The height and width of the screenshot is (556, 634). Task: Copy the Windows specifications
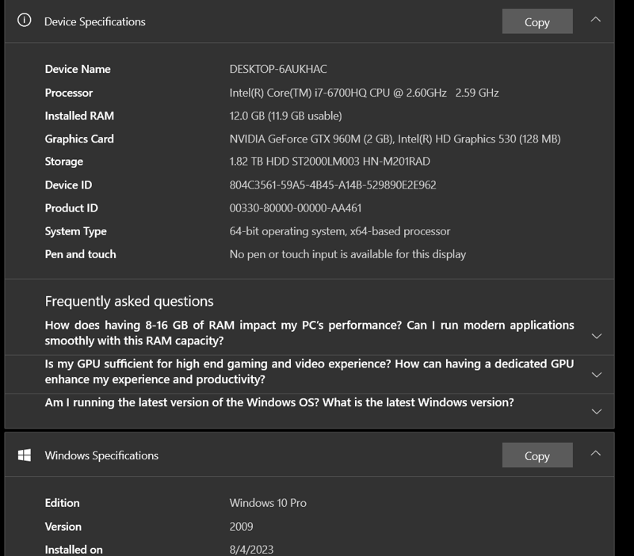point(537,455)
